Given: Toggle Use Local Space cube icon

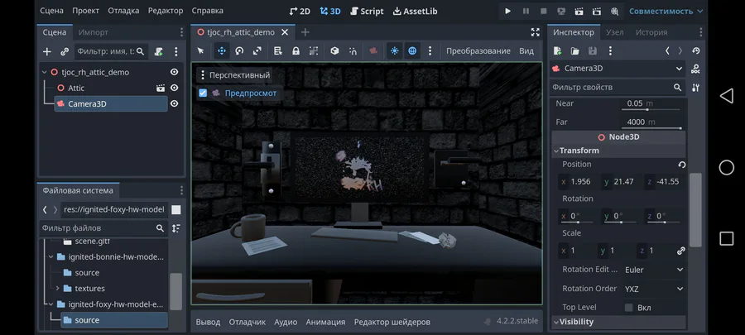Looking at the screenshot, I should 334,50.
